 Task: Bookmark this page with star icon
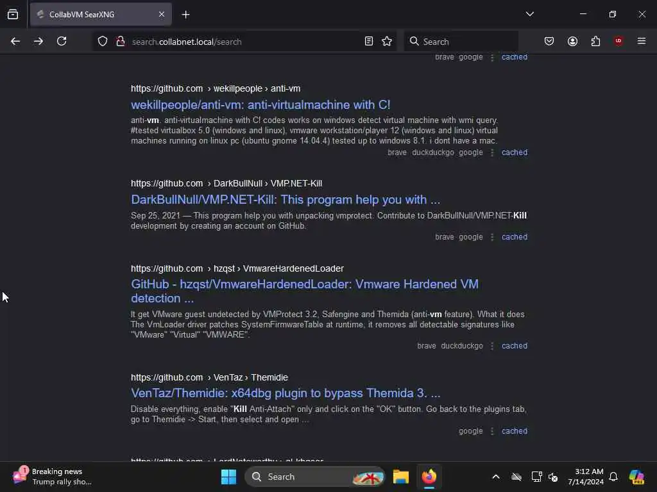[x=387, y=42]
